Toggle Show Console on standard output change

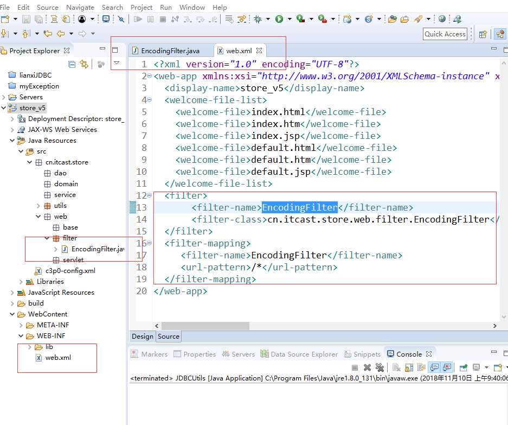(x=434, y=367)
